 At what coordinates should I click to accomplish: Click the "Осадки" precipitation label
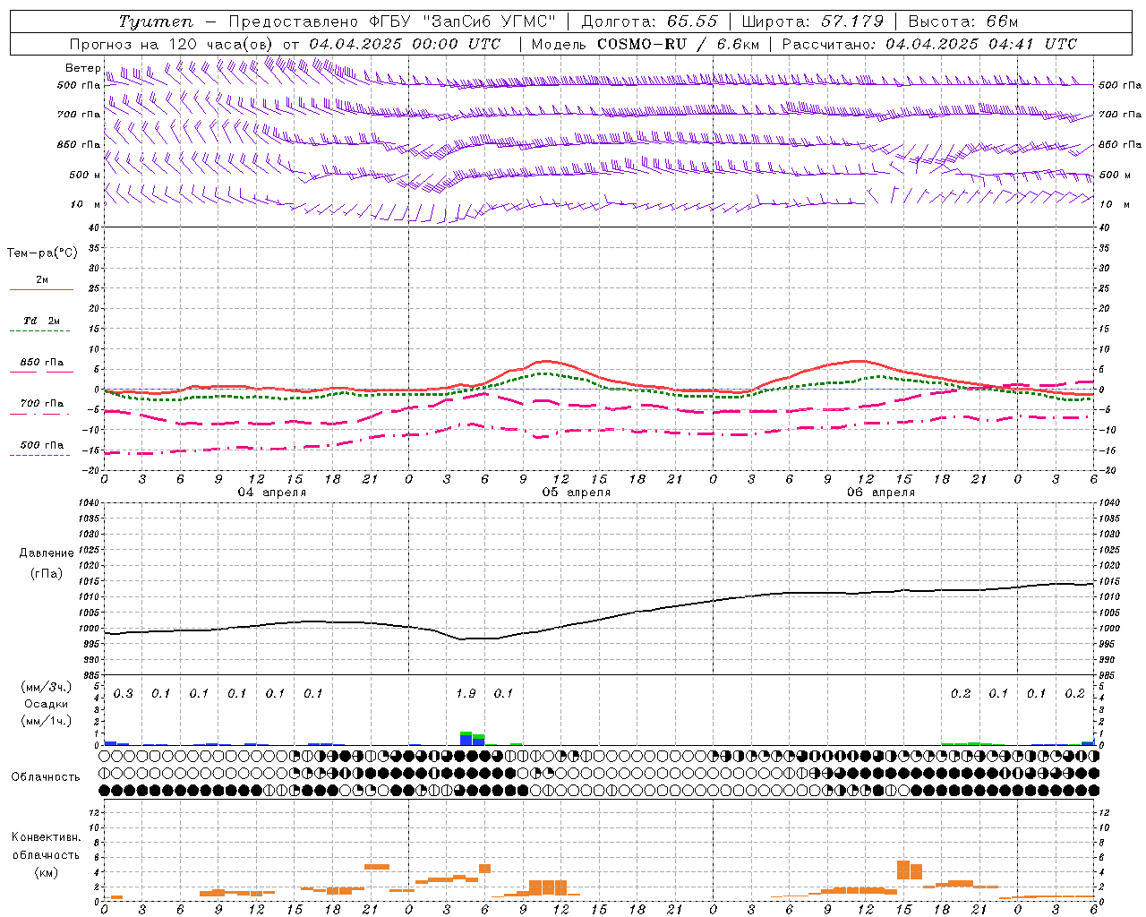(47, 705)
